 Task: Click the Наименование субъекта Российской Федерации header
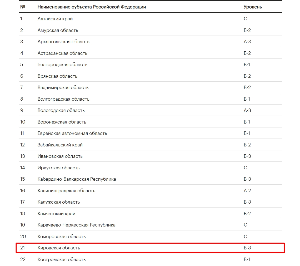click(x=92, y=7)
